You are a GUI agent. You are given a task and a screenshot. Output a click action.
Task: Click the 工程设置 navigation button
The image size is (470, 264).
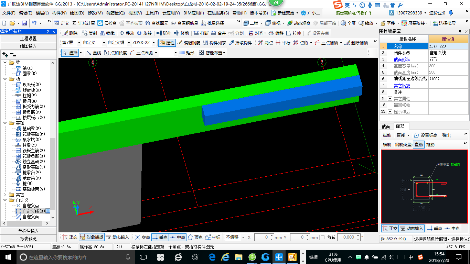(x=28, y=38)
